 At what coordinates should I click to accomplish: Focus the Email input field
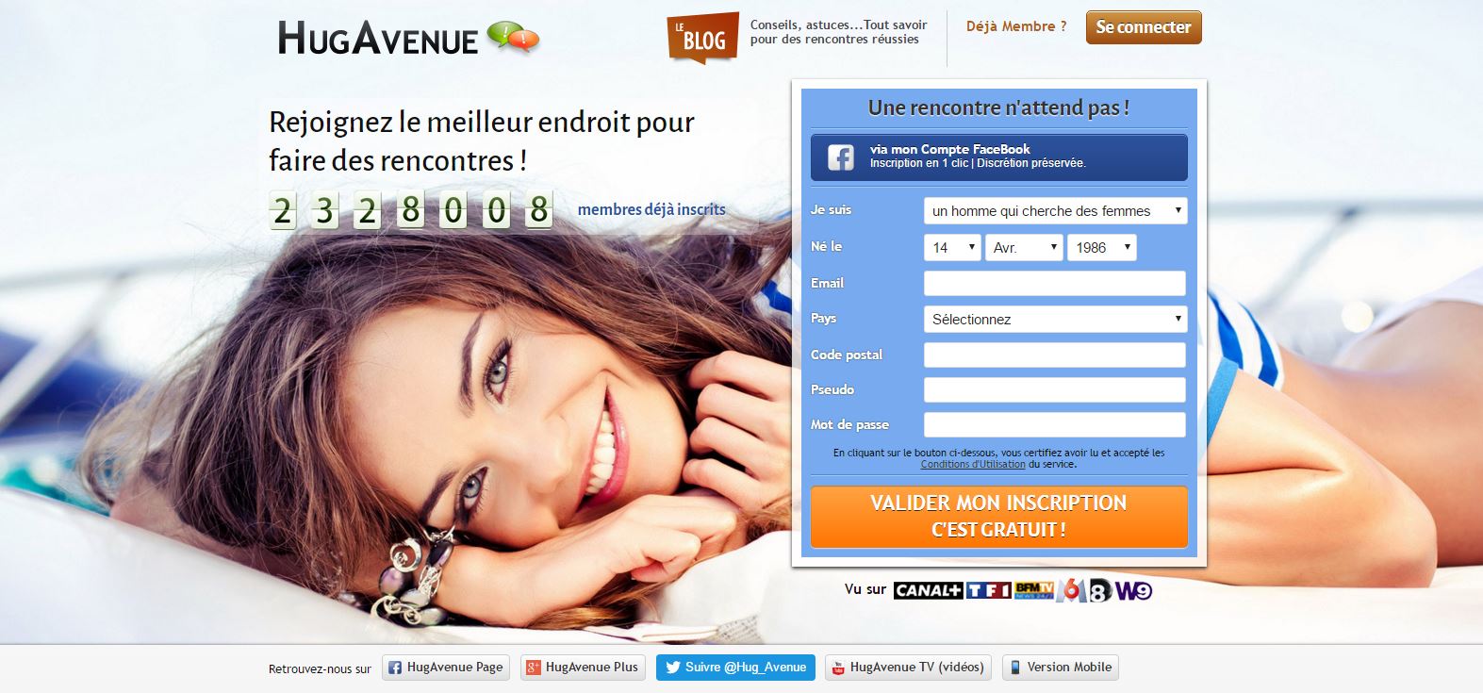(1054, 283)
